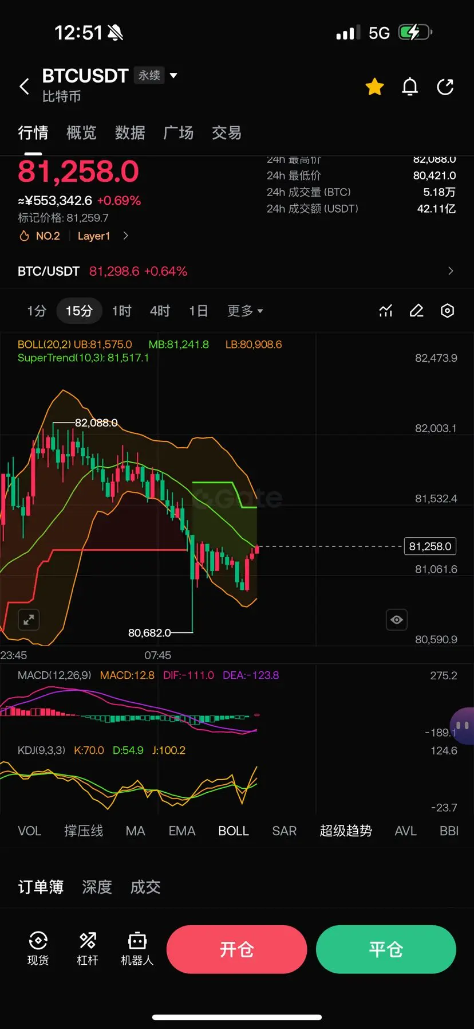Tap the NO.2 hot ranking flame icon

tap(24, 236)
